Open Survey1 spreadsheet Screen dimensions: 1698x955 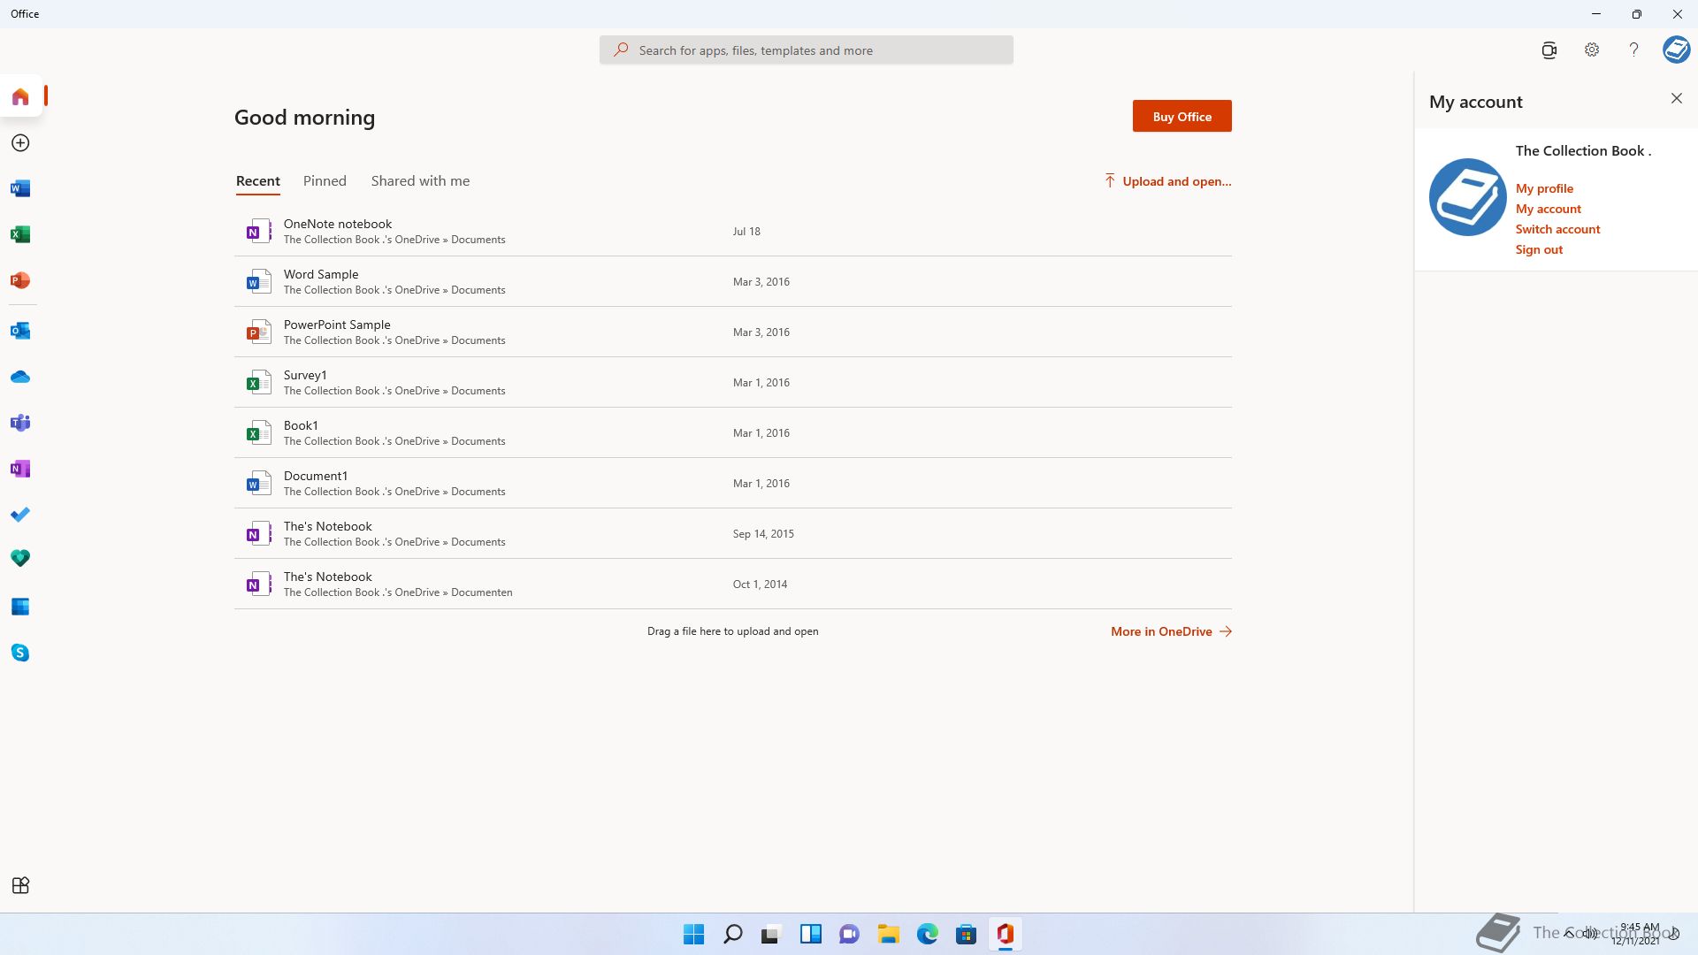tap(732, 382)
